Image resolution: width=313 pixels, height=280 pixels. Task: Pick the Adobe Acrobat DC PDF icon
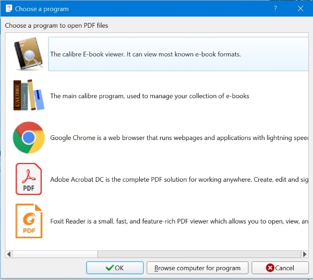pyautogui.click(x=29, y=179)
